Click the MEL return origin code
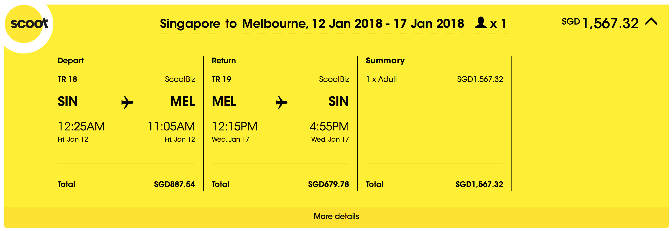Image resolution: width=672 pixels, height=231 pixels. point(224,101)
